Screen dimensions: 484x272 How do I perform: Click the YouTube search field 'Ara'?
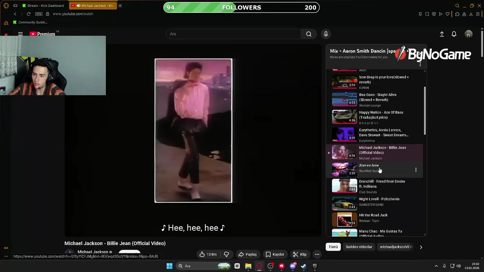tap(233, 34)
